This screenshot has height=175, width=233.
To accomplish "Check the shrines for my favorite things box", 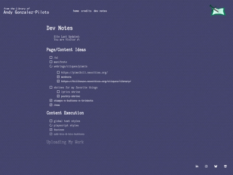I will pyautogui.click(x=51, y=87).
